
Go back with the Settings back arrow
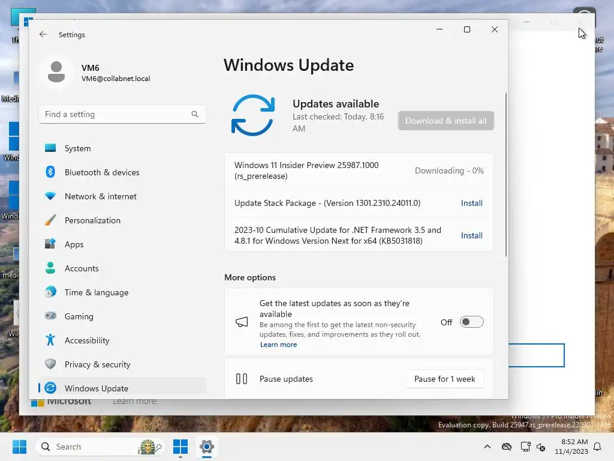[43, 34]
